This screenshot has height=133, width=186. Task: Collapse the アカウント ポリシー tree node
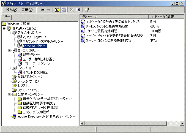click(x=9, y=33)
